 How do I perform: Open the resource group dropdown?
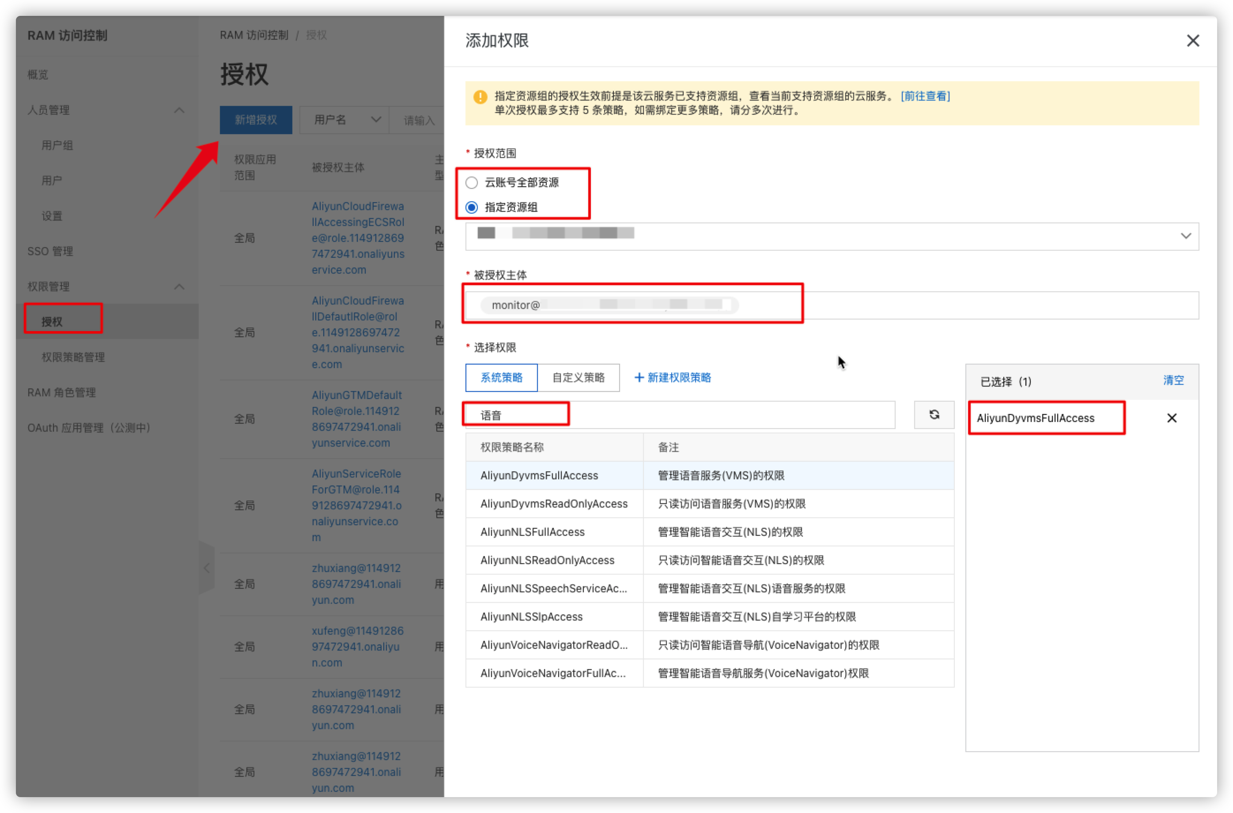832,236
